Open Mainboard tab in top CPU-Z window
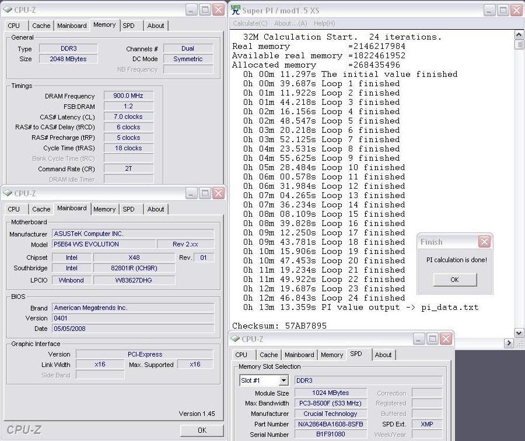The image size is (525, 441). coord(72,26)
